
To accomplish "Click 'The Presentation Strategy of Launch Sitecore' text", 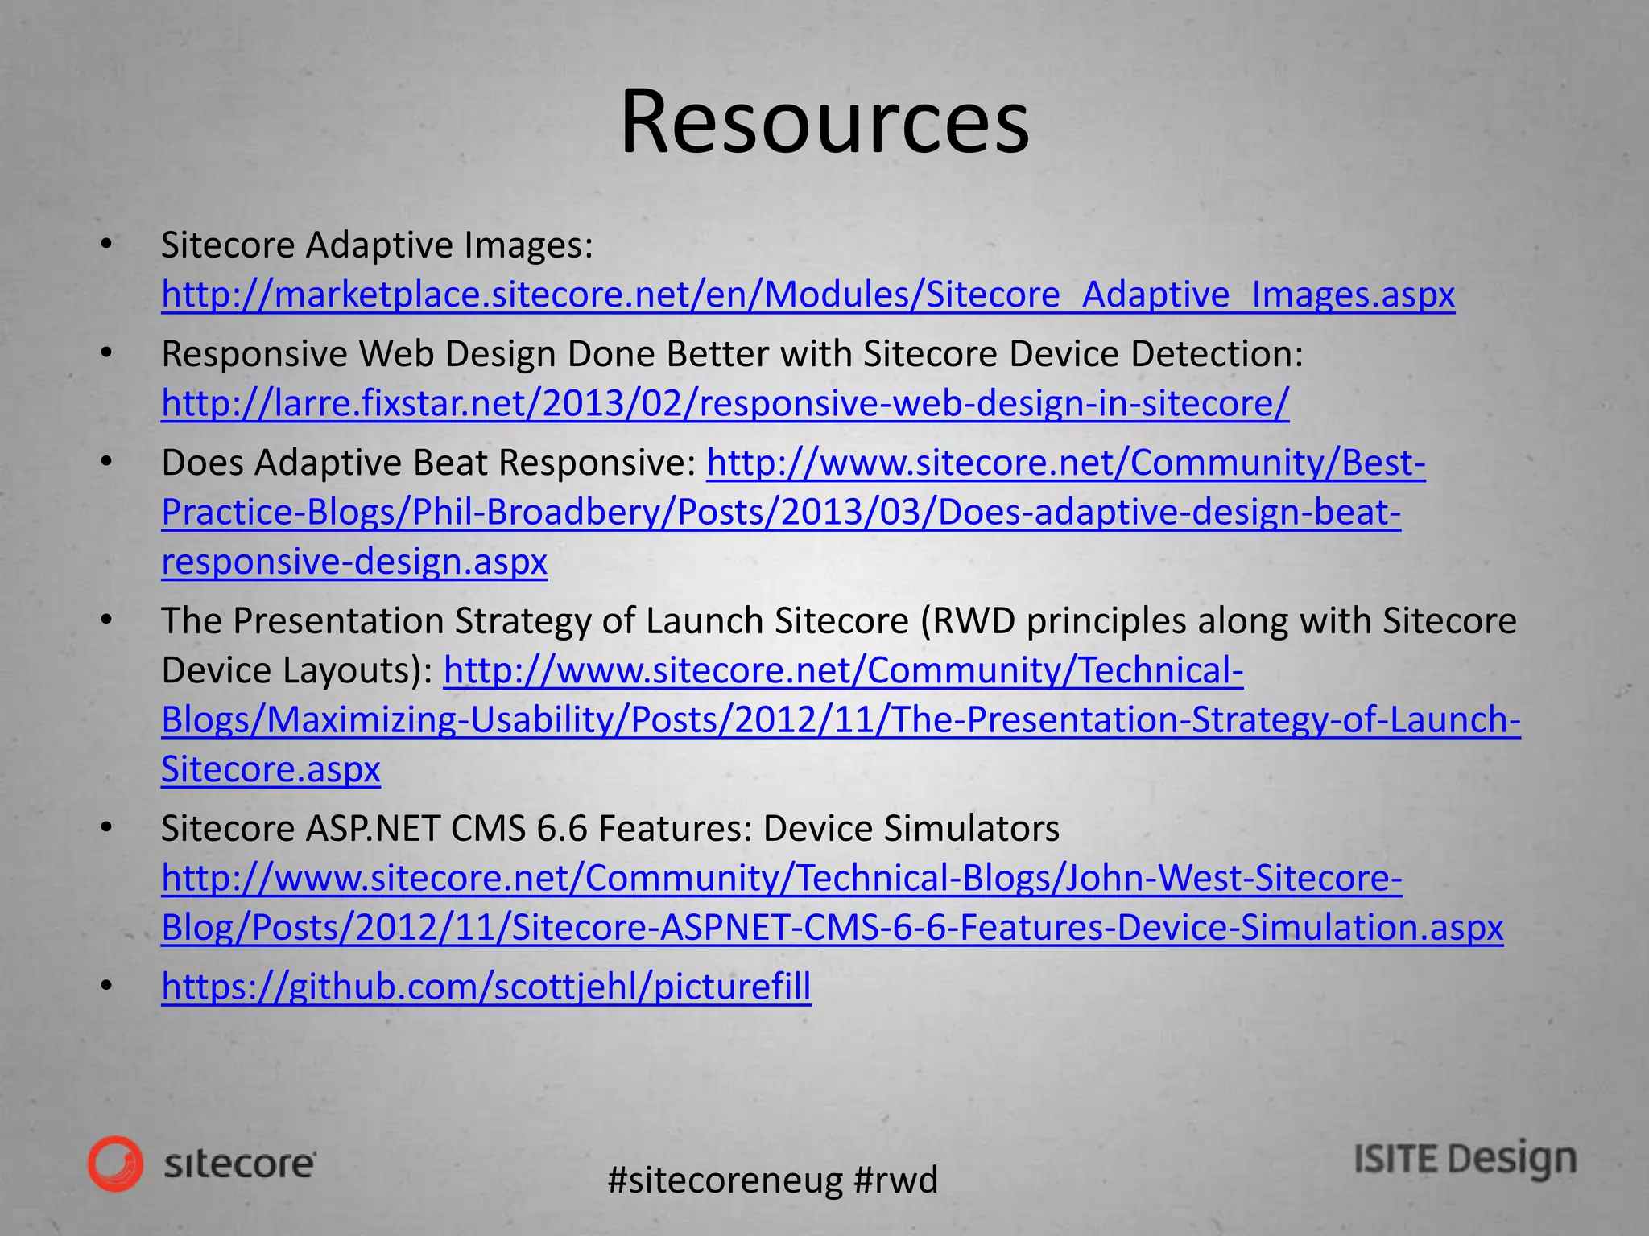I will click(x=535, y=621).
